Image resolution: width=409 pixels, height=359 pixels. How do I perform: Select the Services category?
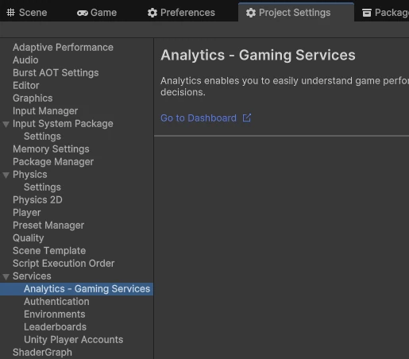pyautogui.click(x=32, y=276)
